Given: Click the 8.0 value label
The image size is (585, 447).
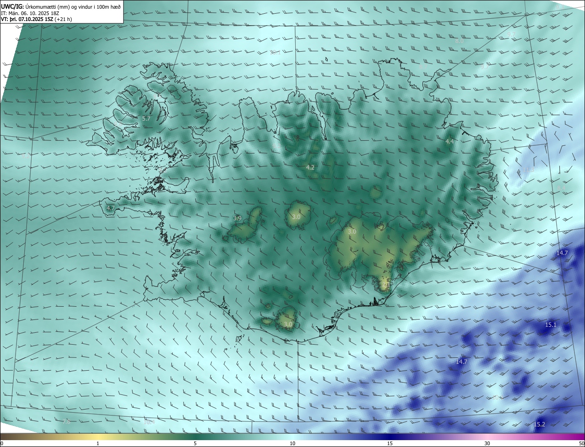Looking at the screenshot, I should click(x=459, y=41).
